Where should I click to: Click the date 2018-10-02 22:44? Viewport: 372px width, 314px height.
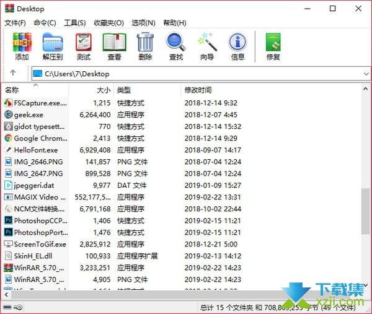coord(213,209)
